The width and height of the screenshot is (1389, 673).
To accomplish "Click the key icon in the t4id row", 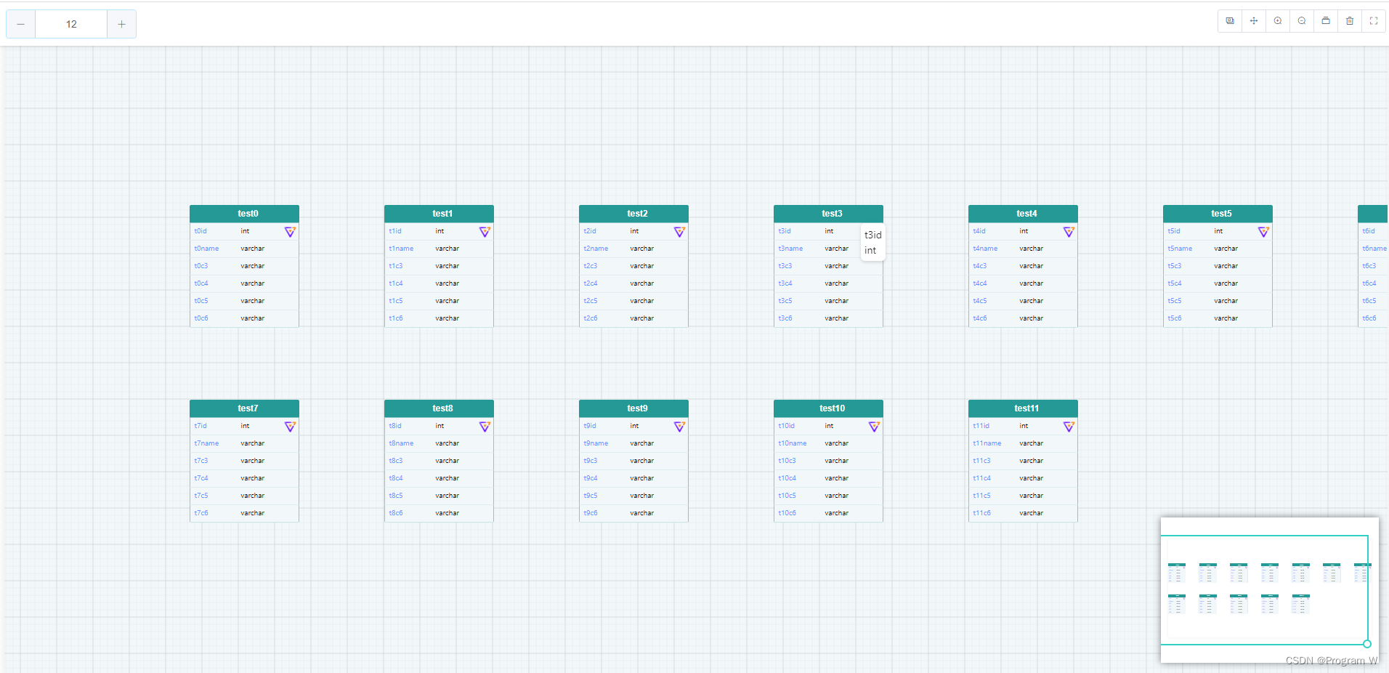I will click(x=1069, y=232).
